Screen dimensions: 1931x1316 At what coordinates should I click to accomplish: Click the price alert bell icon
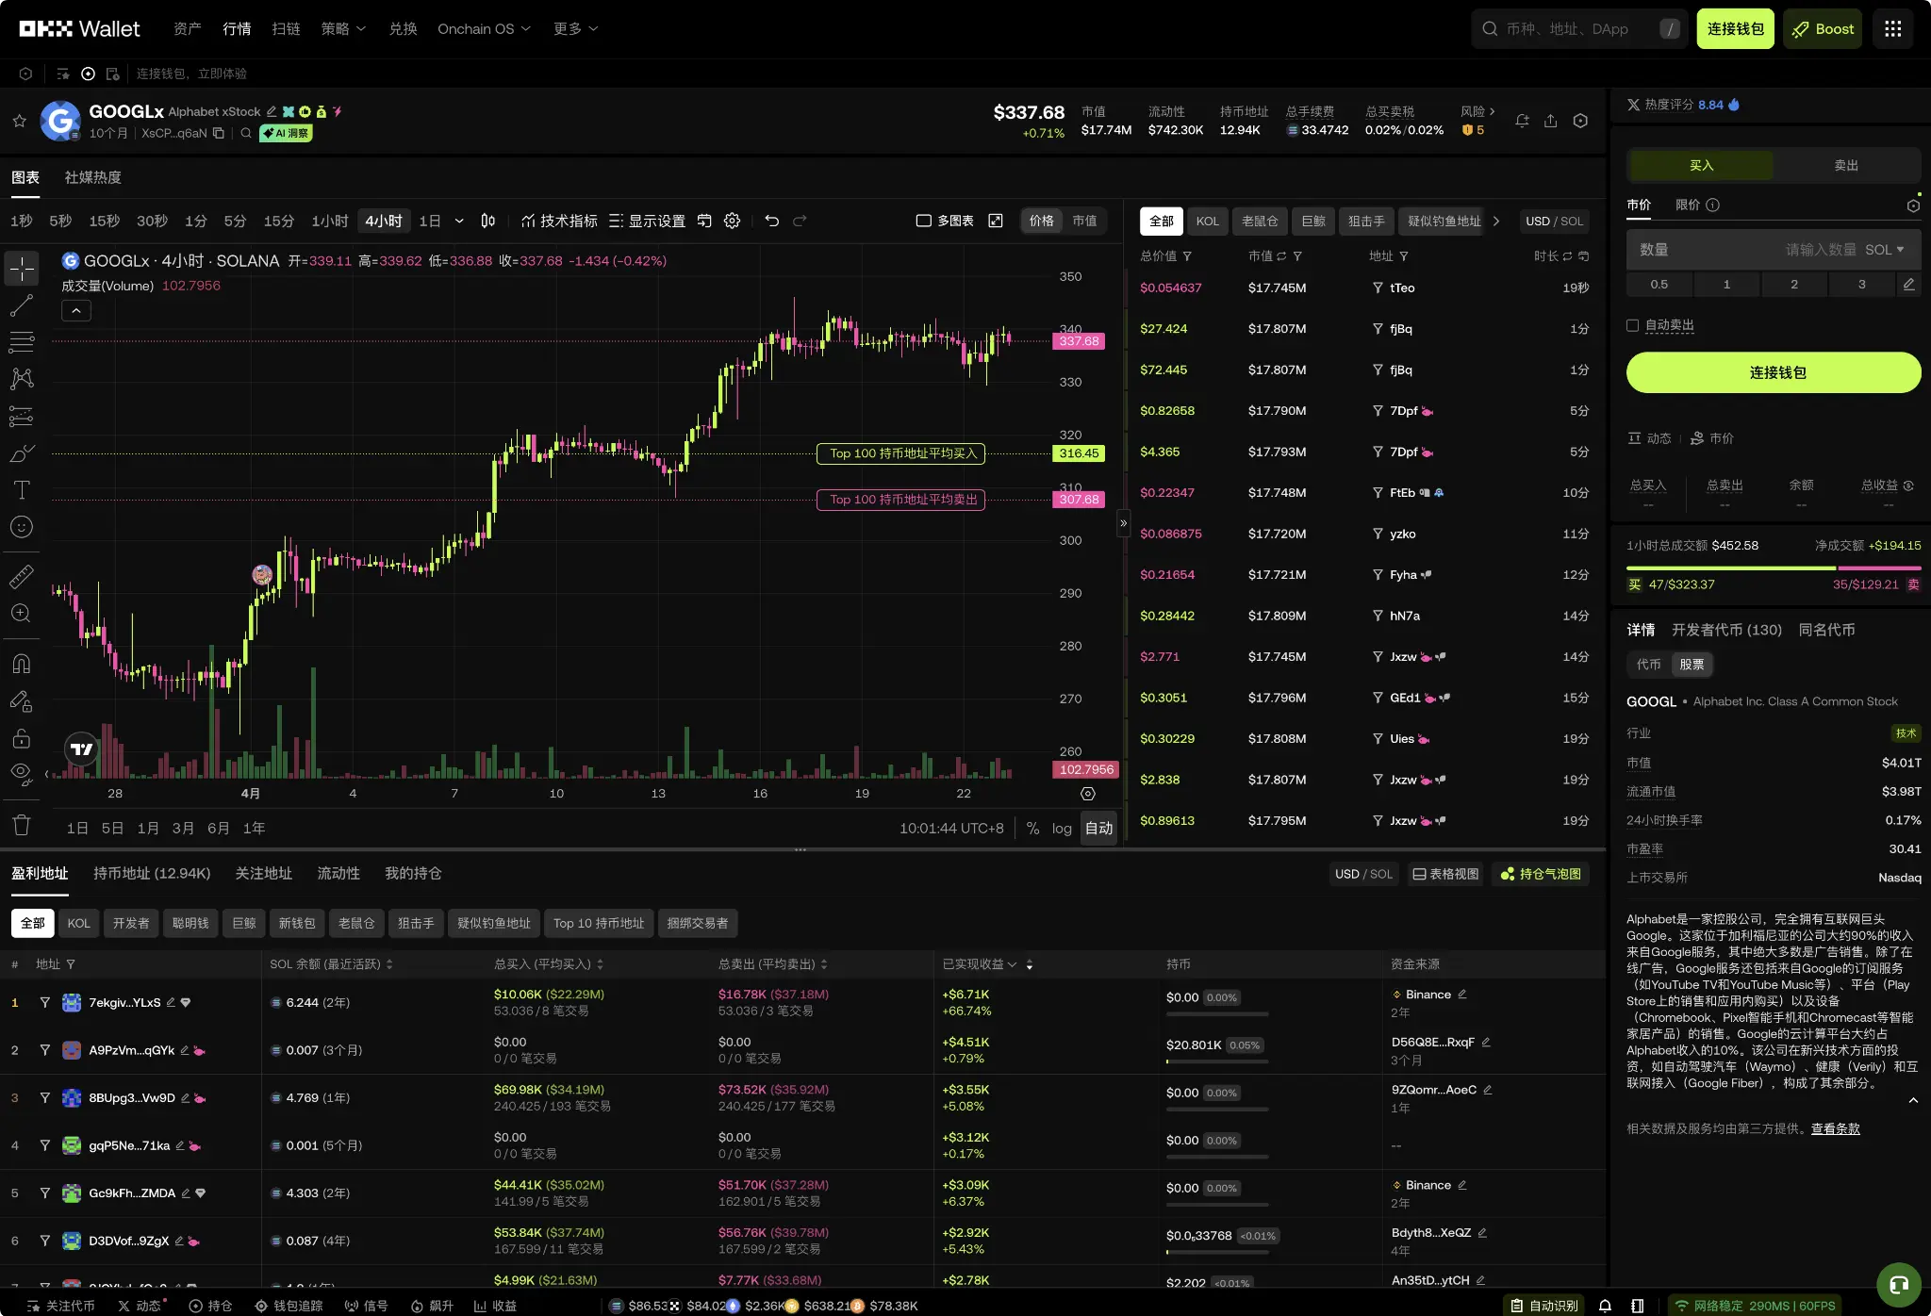tap(1522, 121)
